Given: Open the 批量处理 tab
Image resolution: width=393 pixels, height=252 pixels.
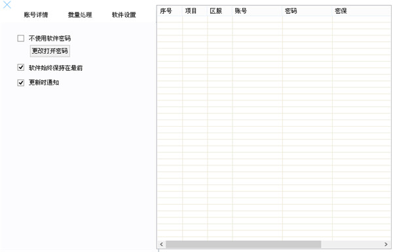Looking at the screenshot, I should (80, 15).
